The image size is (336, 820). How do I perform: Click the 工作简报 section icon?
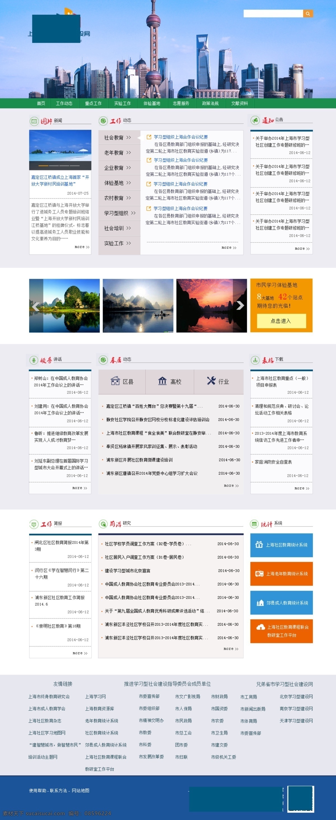pyautogui.click(x=34, y=524)
